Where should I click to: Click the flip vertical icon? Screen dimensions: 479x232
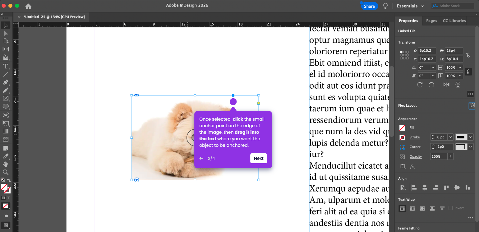[458, 85]
